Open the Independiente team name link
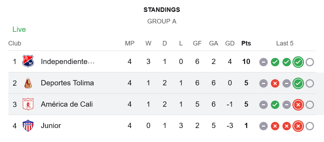This screenshot has width=324, height=142. [x=68, y=62]
